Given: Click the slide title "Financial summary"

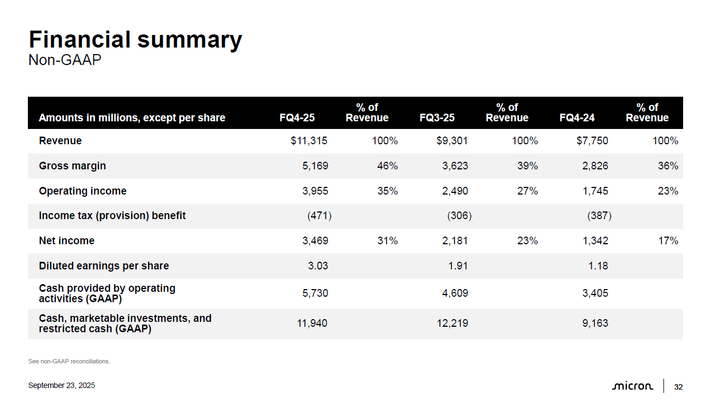Looking at the screenshot, I should click(x=135, y=40).
